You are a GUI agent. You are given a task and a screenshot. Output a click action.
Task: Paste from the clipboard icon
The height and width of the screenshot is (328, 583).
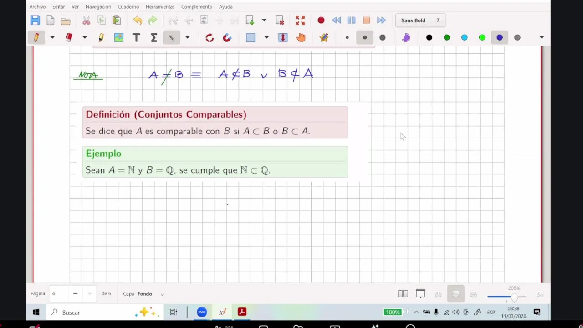pos(117,20)
